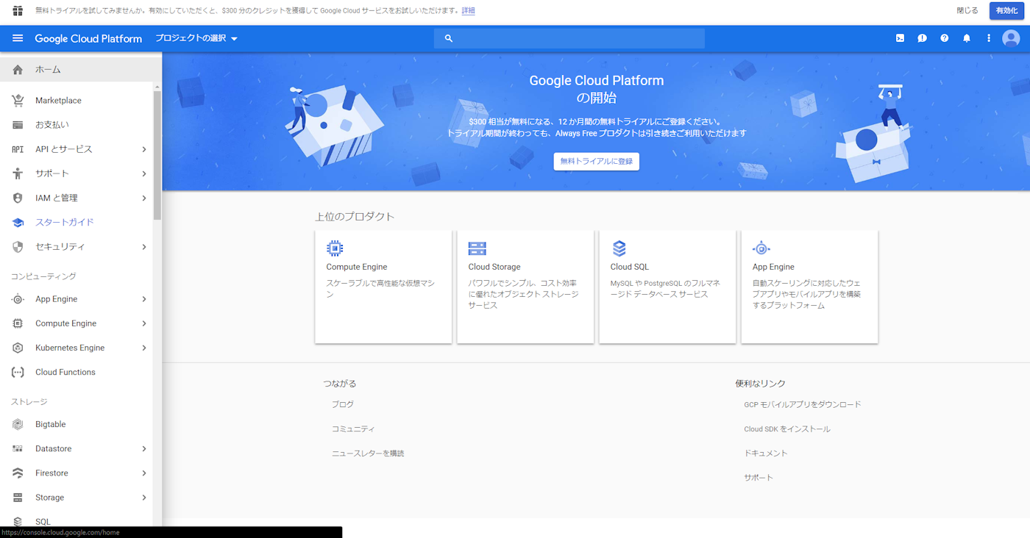
Task: Open the ブログ link
Action: coord(343,404)
